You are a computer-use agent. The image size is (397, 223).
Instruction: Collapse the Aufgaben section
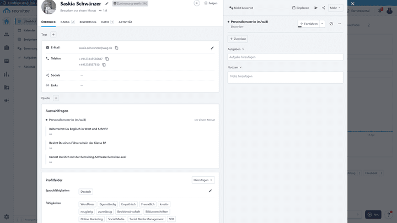pyautogui.click(x=236, y=49)
